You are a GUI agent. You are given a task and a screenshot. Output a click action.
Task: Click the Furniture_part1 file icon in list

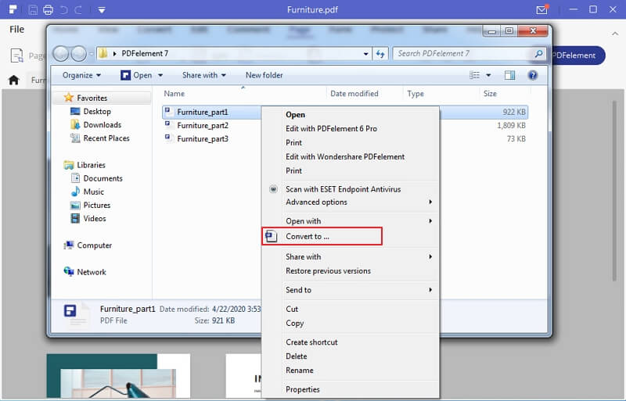pos(168,111)
